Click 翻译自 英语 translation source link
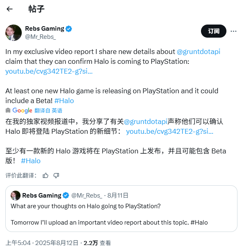Image resolution: width=242 pixels, height=252 pixels. tap(48, 110)
